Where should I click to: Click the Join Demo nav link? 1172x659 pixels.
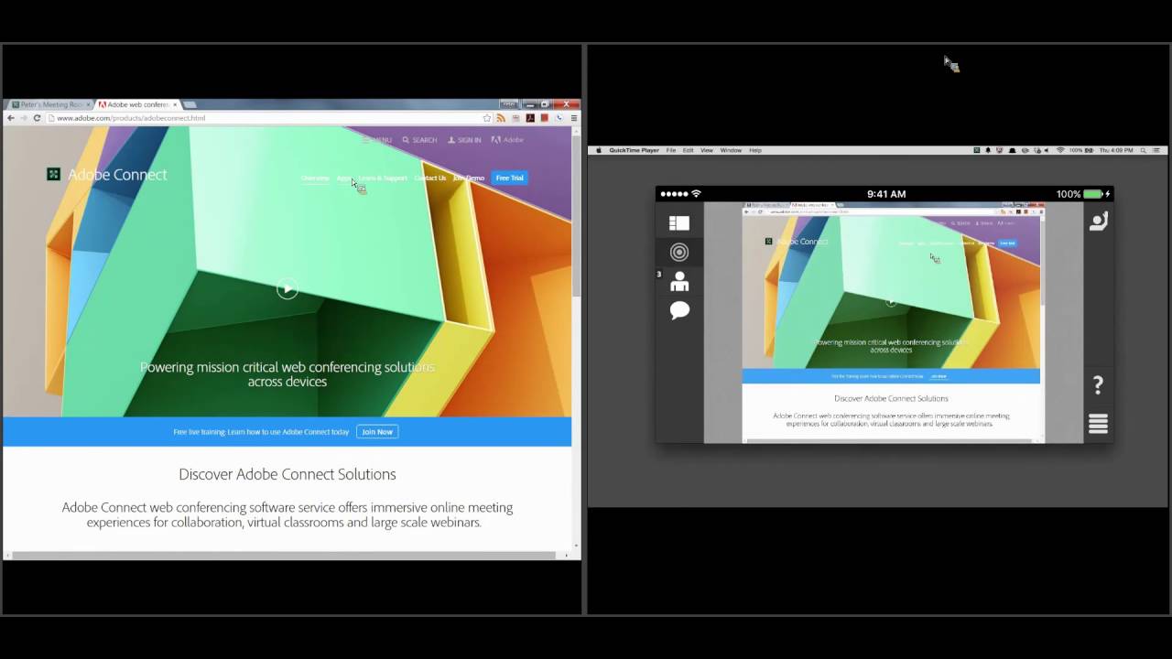(x=469, y=178)
